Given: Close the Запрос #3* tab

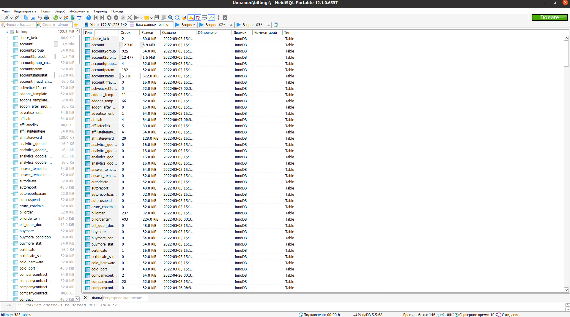Looking at the screenshot, I should point(268,25).
